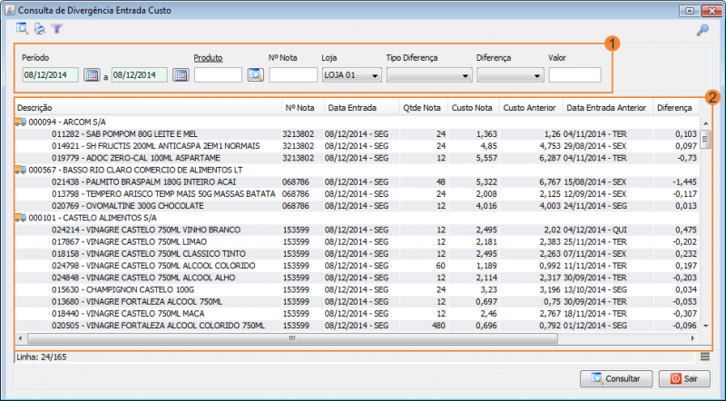The width and height of the screenshot is (726, 401).
Task: Select row 018158 - VINAGRE CASTELO CLASSICO TINTO
Action: [x=357, y=254]
